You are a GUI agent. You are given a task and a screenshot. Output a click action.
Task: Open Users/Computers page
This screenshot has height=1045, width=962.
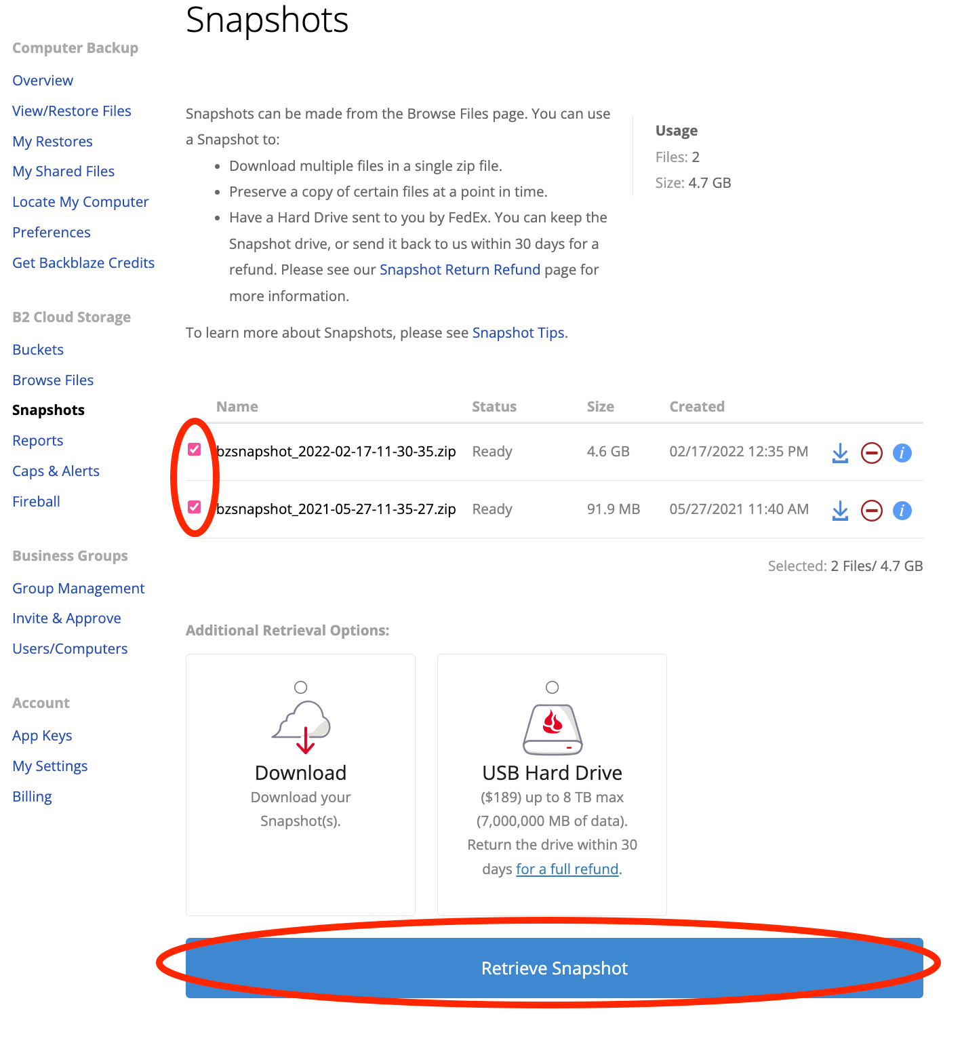pos(70,649)
